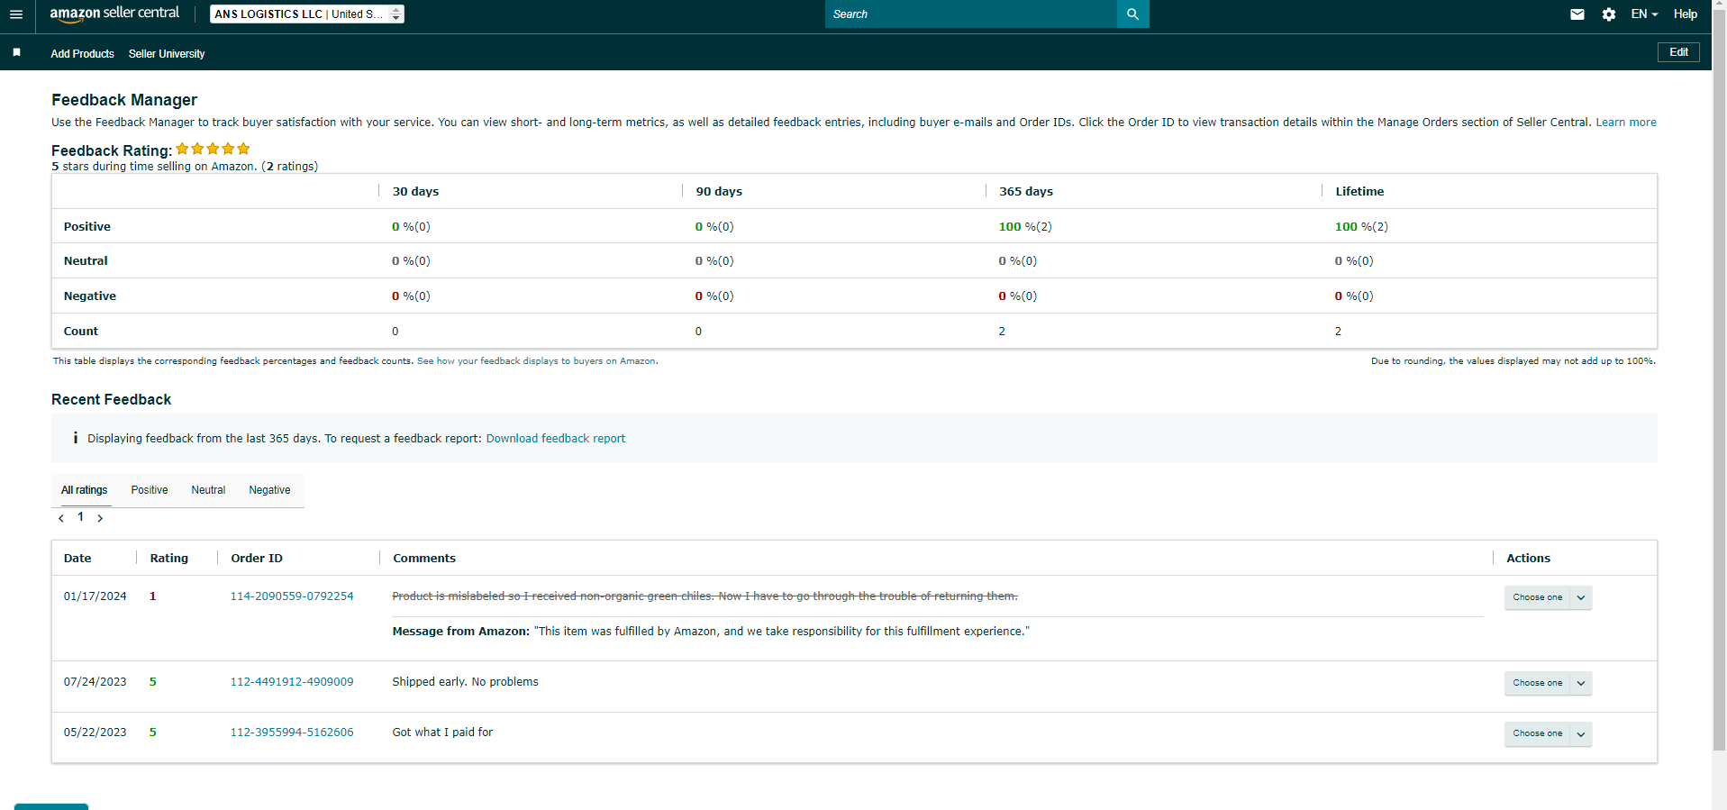Open the hamburger navigation menu
1727x810 pixels.
[16, 14]
